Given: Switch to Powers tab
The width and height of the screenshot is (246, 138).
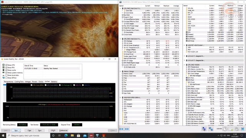Looking at the screenshot, I should tap(35, 82).
